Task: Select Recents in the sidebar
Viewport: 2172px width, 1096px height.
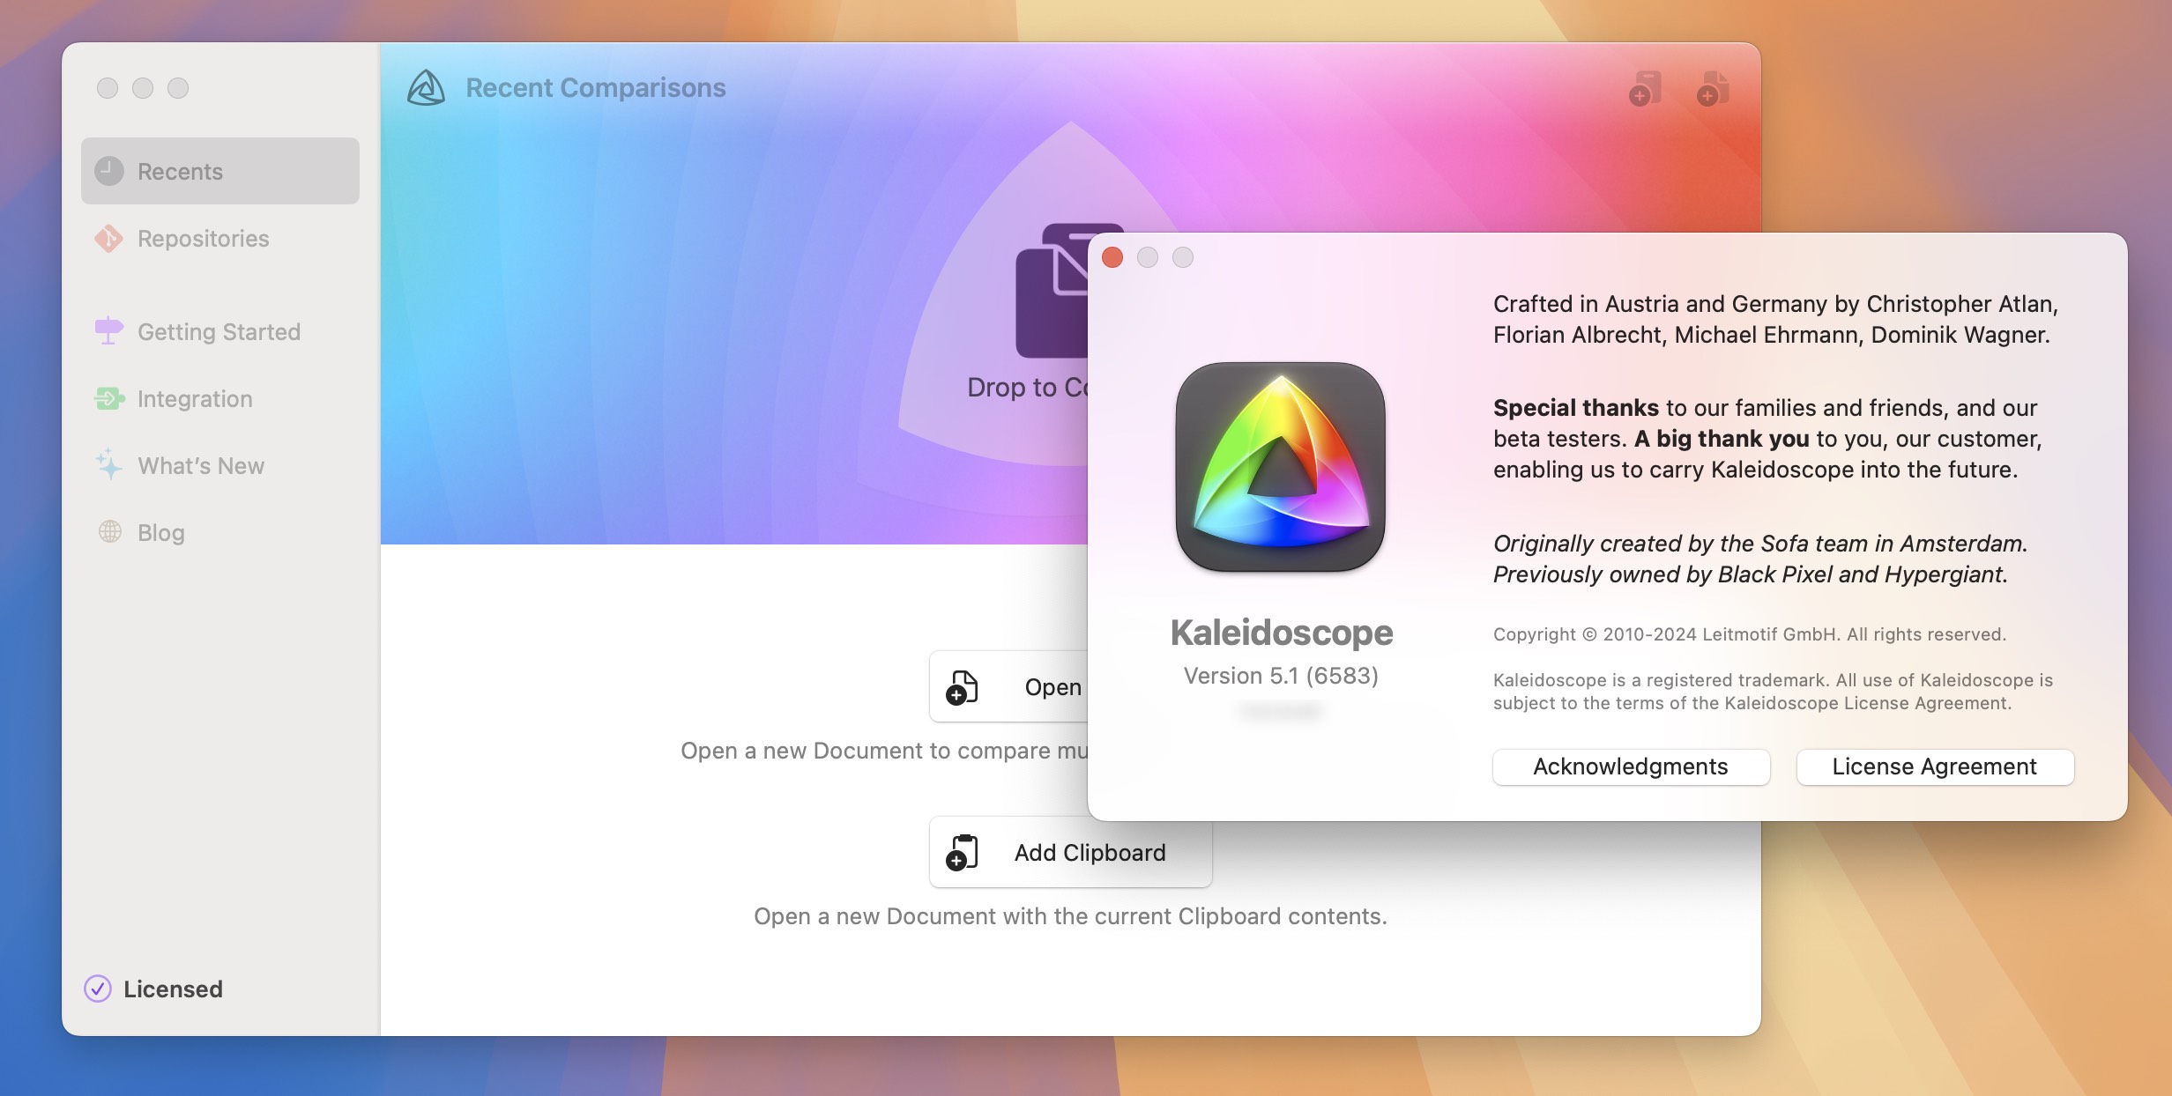Action: (219, 171)
